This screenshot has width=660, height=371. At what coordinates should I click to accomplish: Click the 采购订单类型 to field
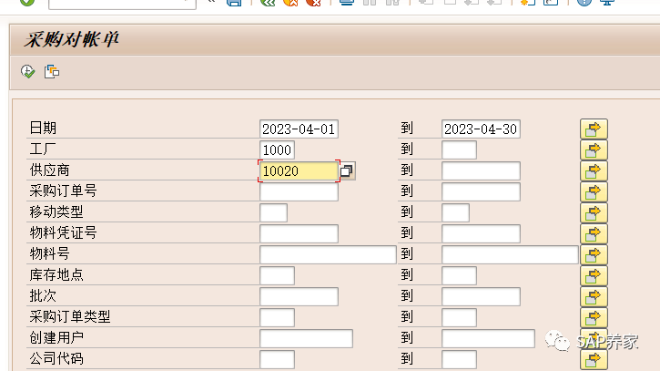click(459, 317)
